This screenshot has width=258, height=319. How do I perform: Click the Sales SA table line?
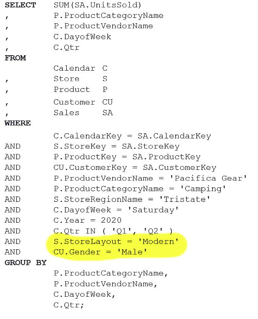[83, 113]
